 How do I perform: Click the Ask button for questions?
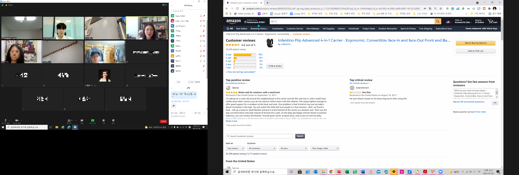pyautogui.click(x=495, y=103)
